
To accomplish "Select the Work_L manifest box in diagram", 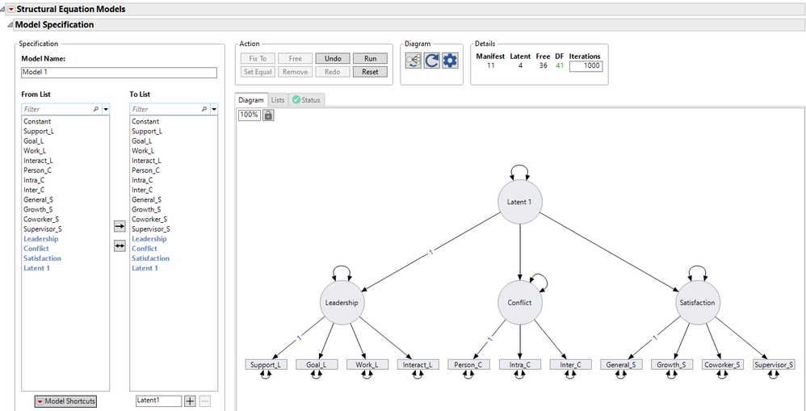I will [367, 365].
